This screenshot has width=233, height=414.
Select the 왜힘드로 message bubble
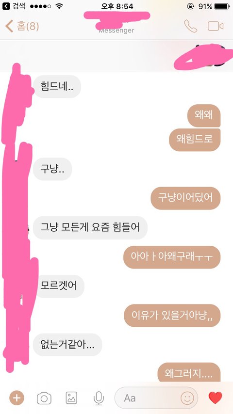click(195, 140)
